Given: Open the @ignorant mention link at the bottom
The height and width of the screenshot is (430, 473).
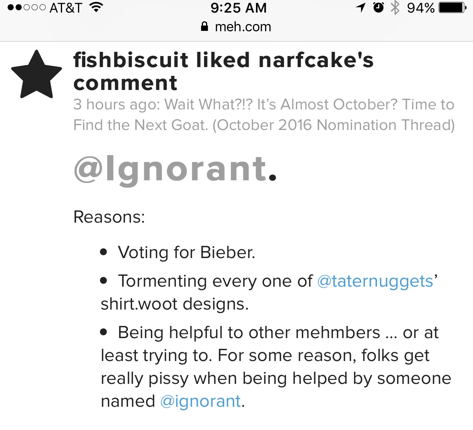Looking at the screenshot, I should coord(201,401).
